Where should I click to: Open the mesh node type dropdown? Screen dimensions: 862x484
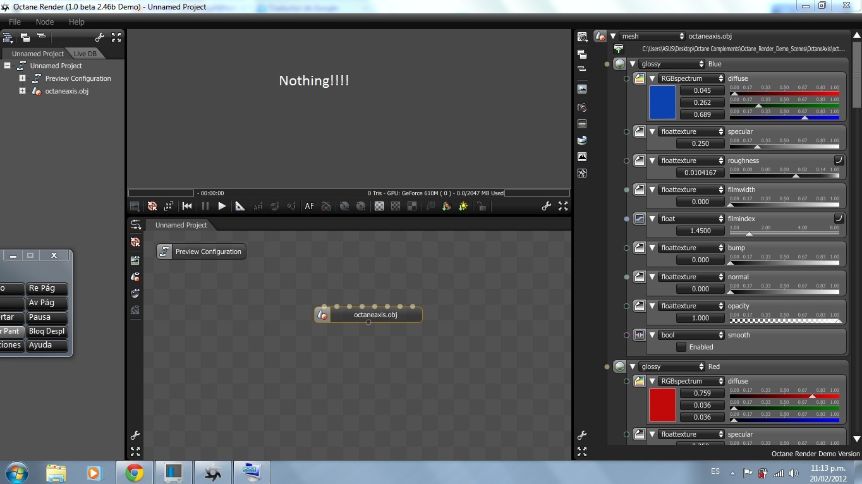tap(652, 36)
